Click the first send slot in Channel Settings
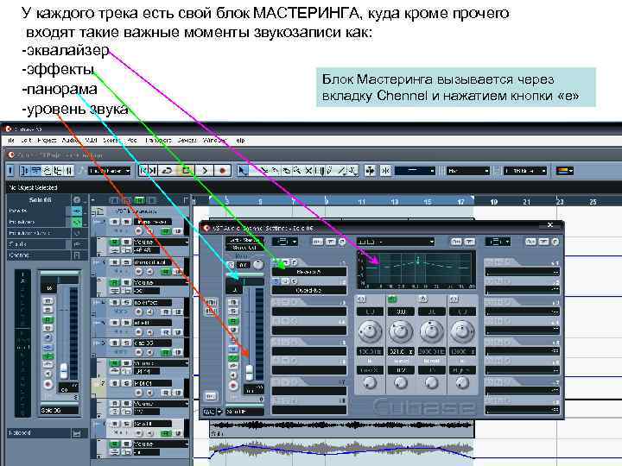622x466 pixels. 522,272
